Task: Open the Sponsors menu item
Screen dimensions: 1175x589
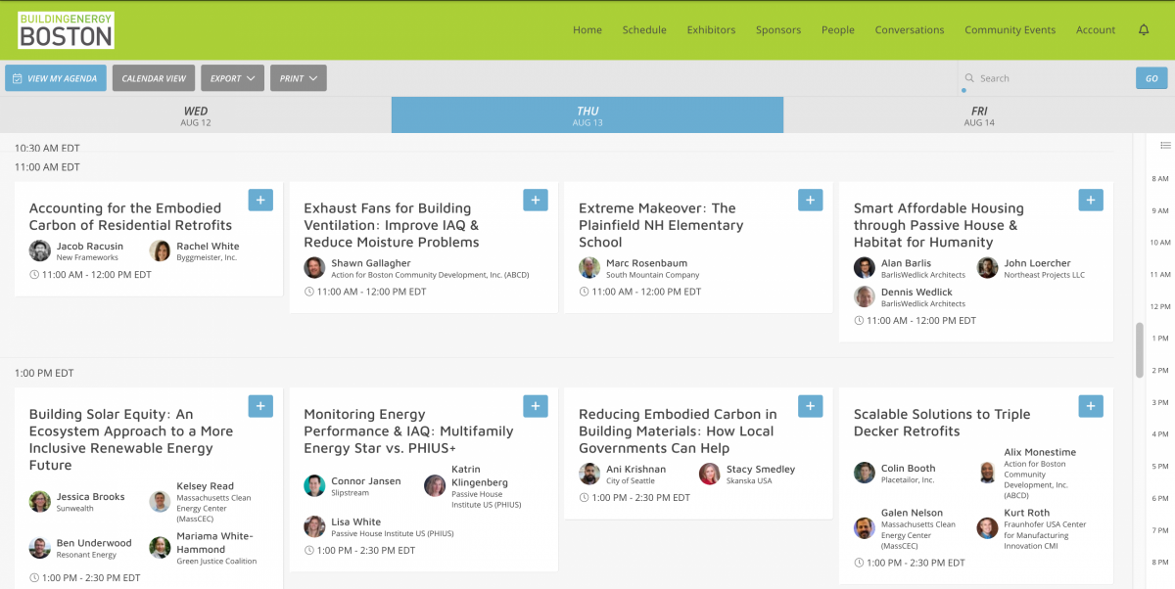Action: [778, 30]
